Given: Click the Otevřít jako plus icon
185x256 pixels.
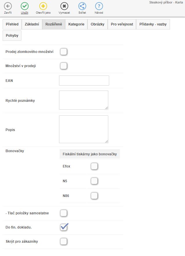Looking at the screenshot, I should [43, 6].
